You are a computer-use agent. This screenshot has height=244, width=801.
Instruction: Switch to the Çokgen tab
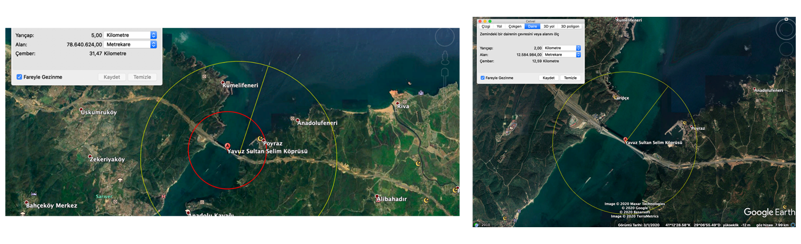515,26
